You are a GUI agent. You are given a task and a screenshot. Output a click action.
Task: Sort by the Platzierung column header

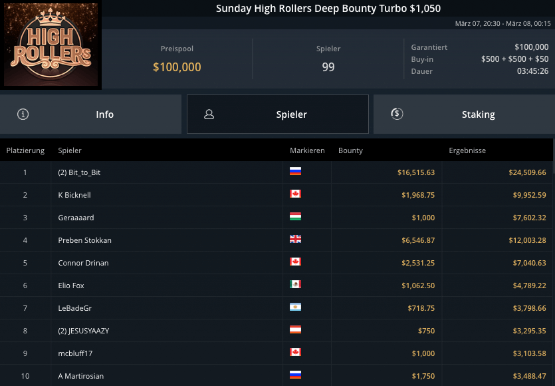pos(25,150)
